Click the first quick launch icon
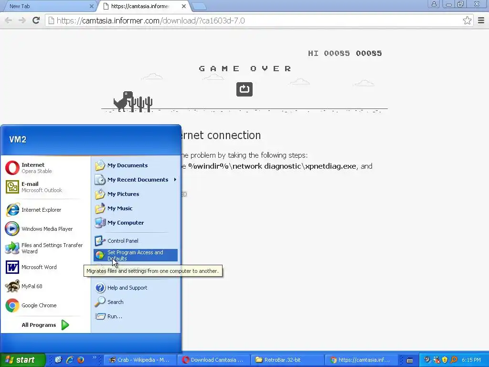489x367 pixels. coord(58,360)
